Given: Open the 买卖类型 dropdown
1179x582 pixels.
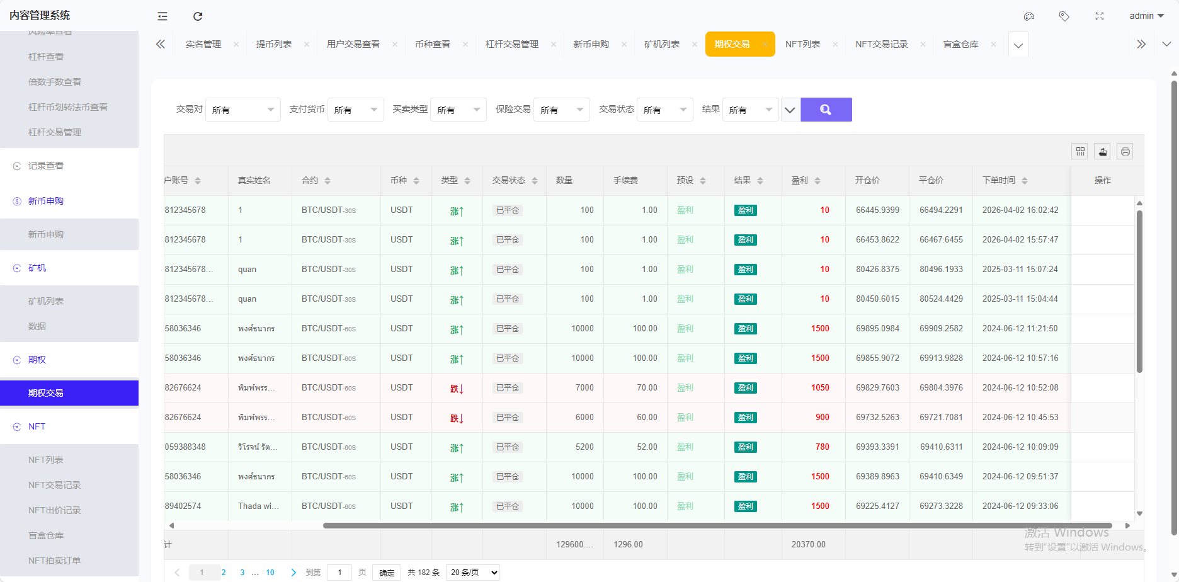Looking at the screenshot, I should [x=458, y=110].
